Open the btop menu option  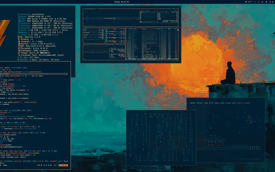tap(90, 9)
